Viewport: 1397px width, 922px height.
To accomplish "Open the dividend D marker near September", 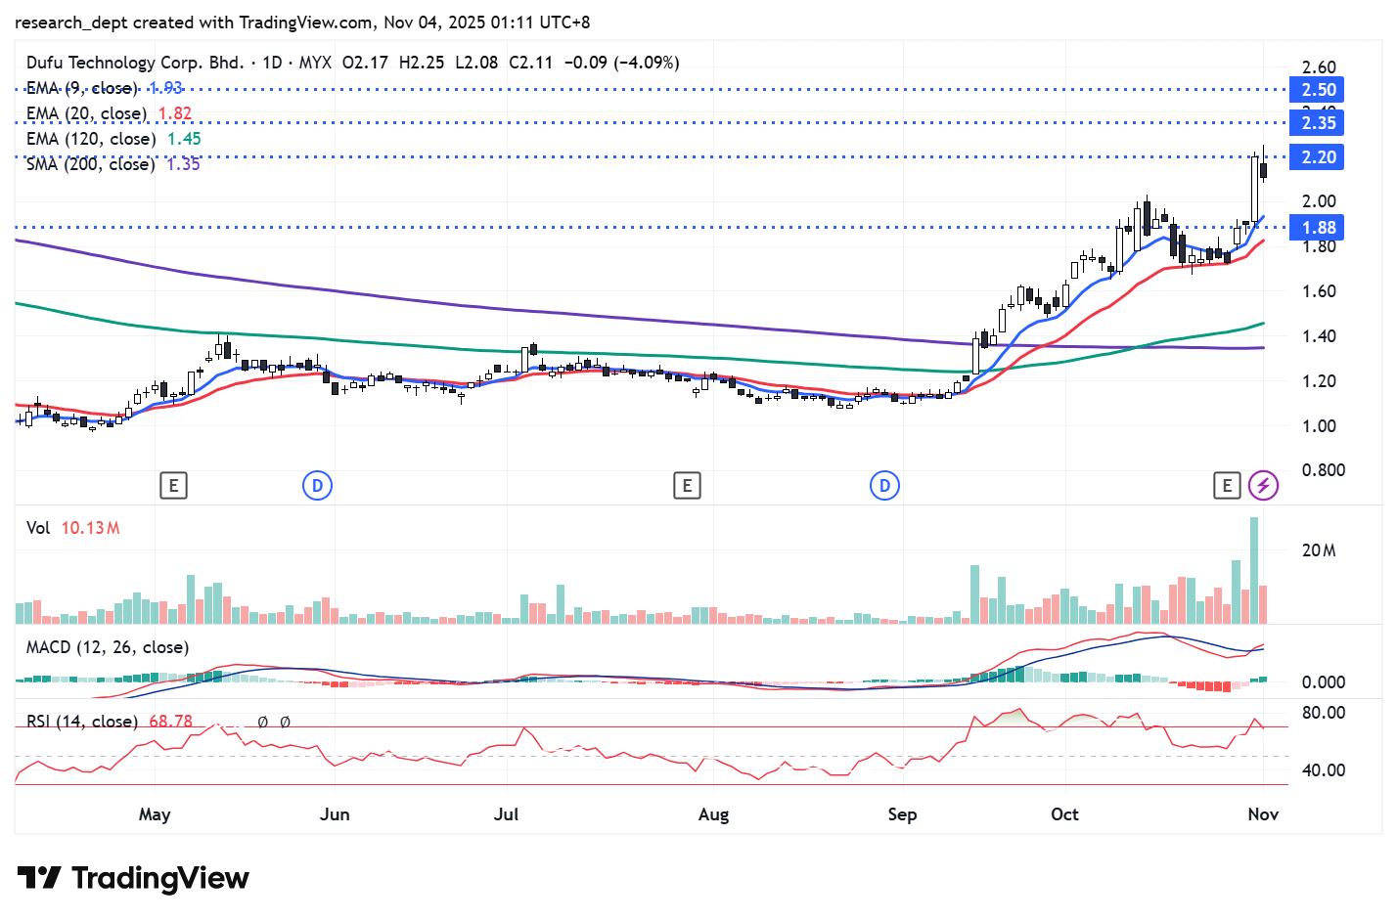I will (884, 485).
